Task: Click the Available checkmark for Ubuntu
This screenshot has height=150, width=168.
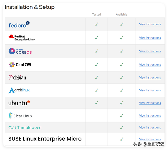Action: (122, 103)
